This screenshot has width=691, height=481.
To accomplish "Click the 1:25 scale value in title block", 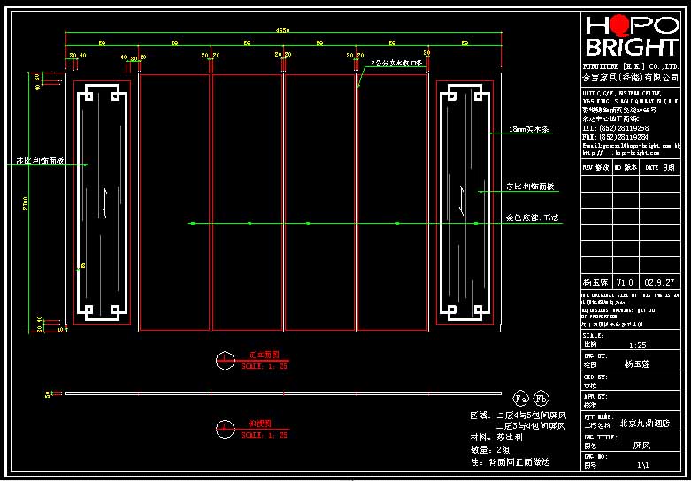I will point(637,346).
